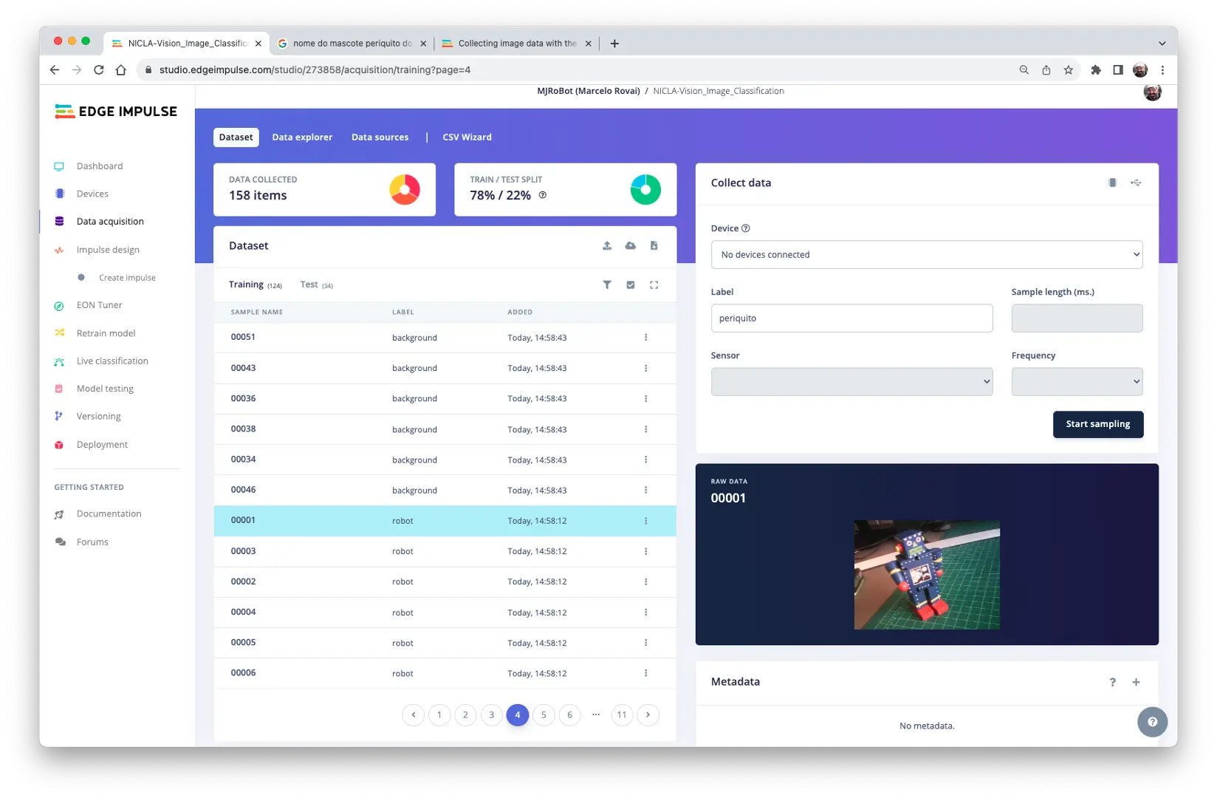Viewport: 1217px width, 798px height.
Task: Click the cloud export icon in Dataset header
Action: click(x=631, y=246)
